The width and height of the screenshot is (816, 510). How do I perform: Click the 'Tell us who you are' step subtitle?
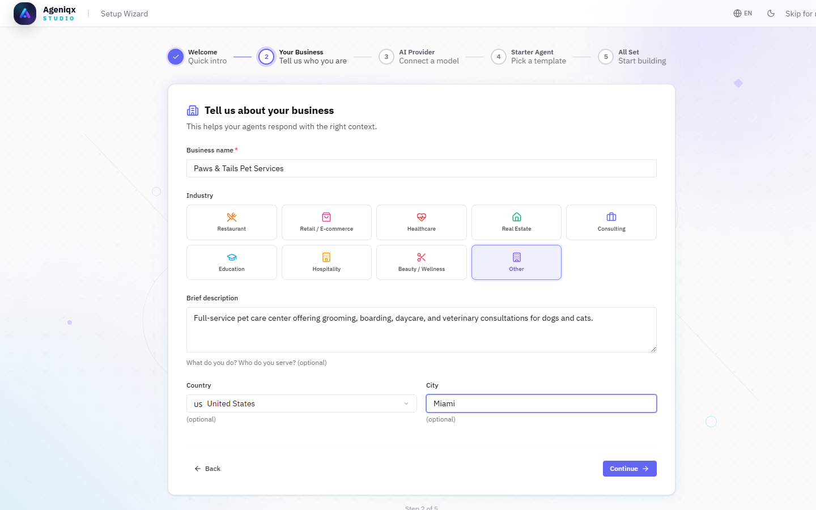313,61
